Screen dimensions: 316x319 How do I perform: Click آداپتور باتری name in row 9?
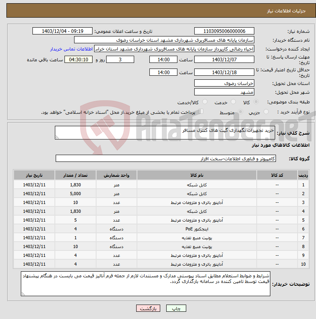pos(197,255)
